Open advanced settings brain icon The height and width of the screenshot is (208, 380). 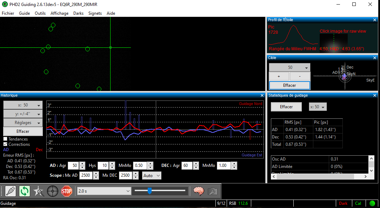pos(199,191)
